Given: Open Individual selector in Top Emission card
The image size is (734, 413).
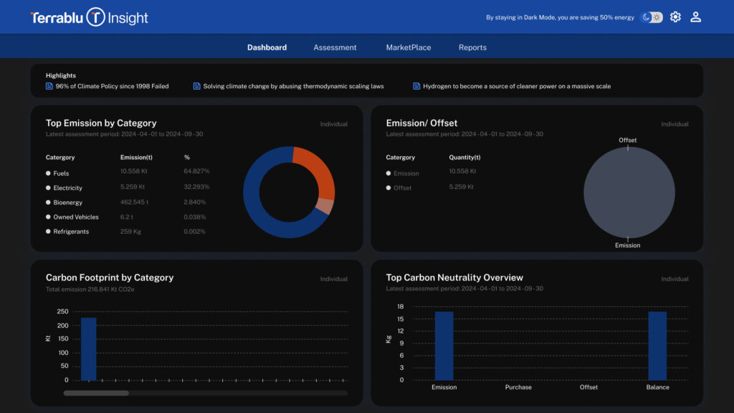Looking at the screenshot, I should 333,124.
